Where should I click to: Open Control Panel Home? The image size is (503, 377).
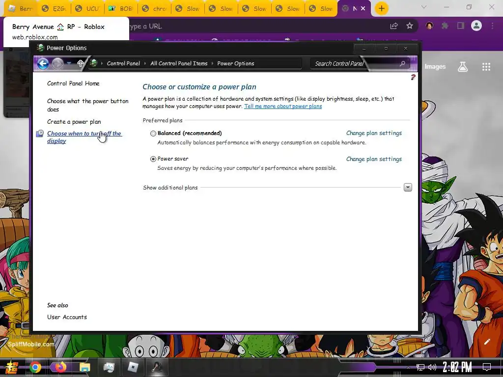73,83
